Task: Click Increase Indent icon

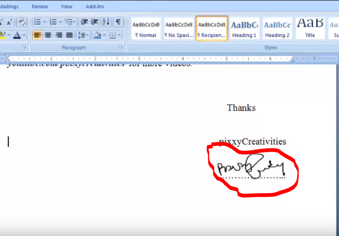Action: click(94, 22)
